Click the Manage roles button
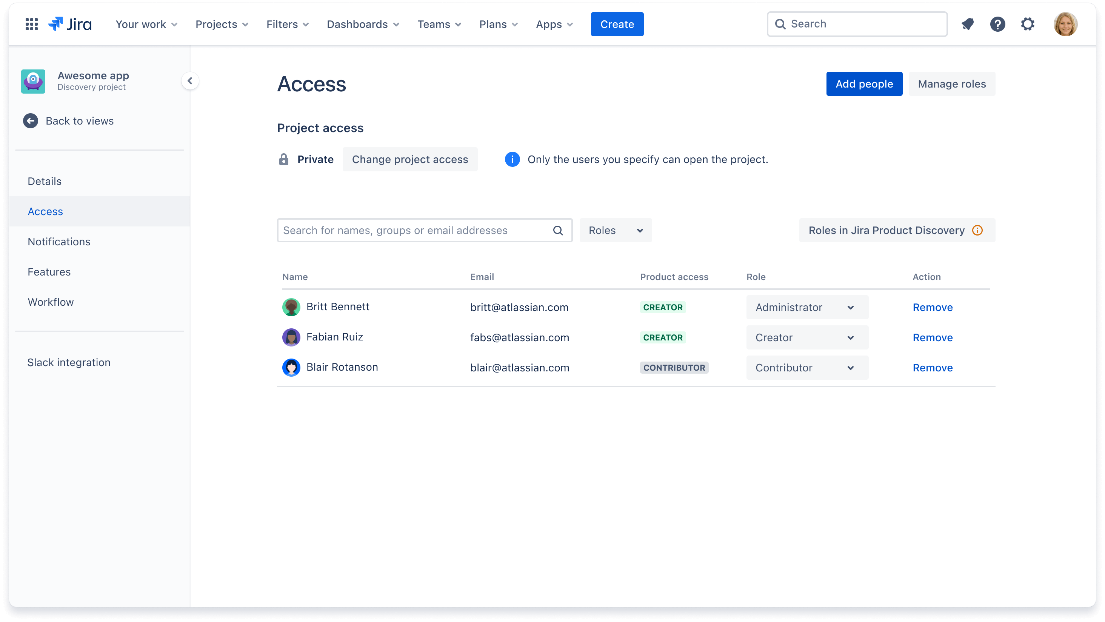Image resolution: width=1105 pixels, height=622 pixels. pyautogui.click(x=952, y=83)
